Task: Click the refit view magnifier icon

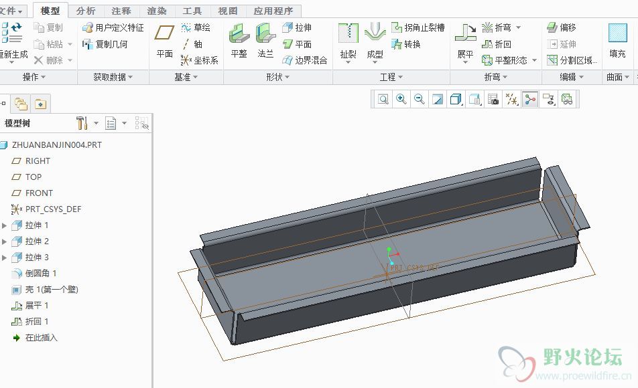Action: [x=383, y=100]
